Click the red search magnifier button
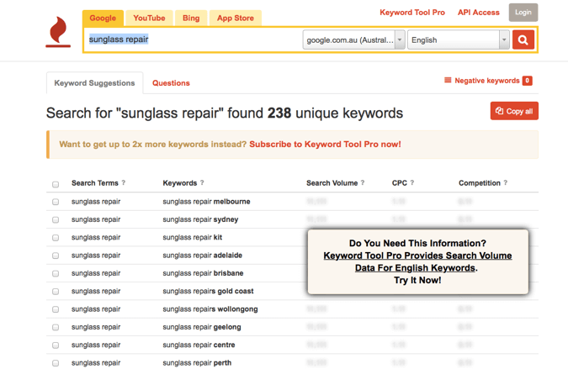568x369 pixels. point(523,40)
